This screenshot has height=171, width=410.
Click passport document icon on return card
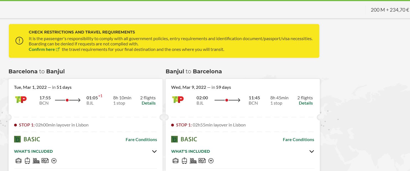click(x=202, y=160)
